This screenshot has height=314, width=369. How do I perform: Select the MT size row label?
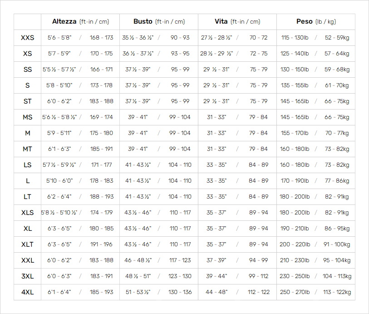[28, 149]
